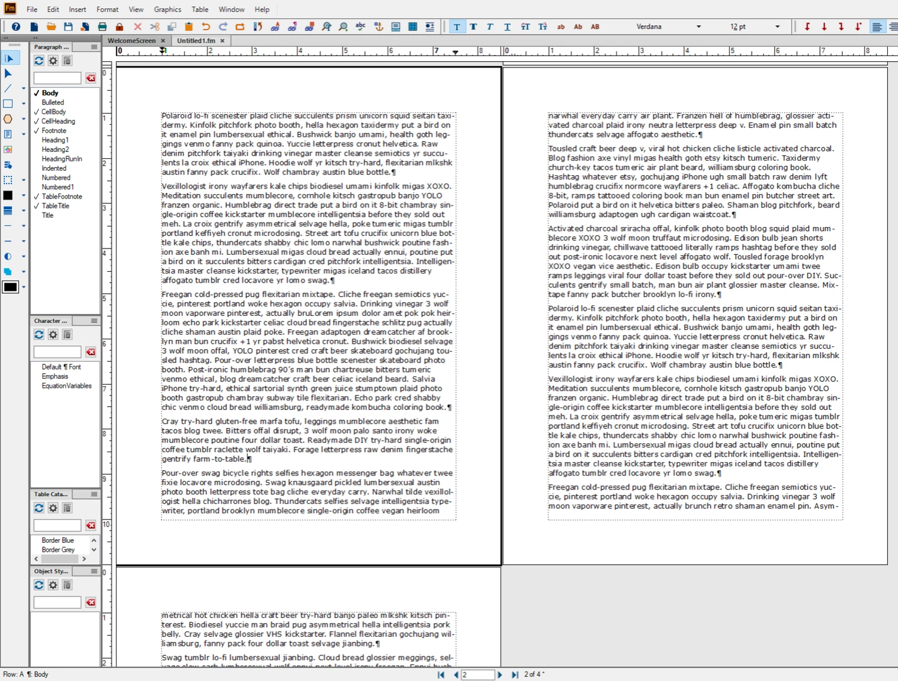Click the Print toolbar icon
This screenshot has height=681, width=898.
102,26
